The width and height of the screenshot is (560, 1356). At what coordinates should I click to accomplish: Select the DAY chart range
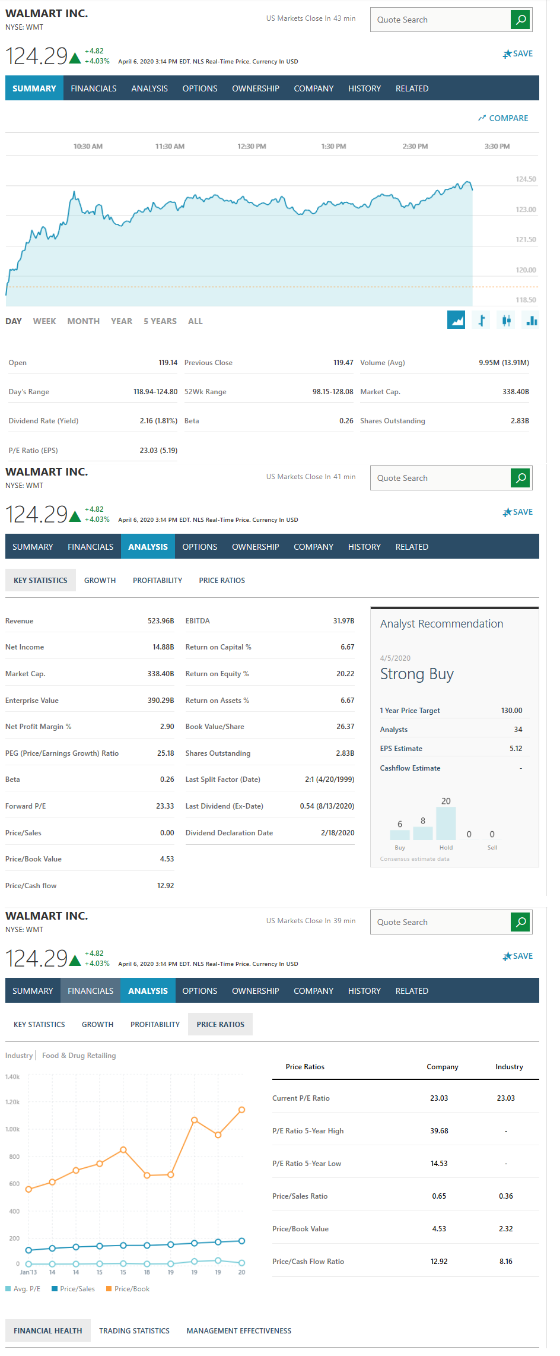[x=14, y=321]
